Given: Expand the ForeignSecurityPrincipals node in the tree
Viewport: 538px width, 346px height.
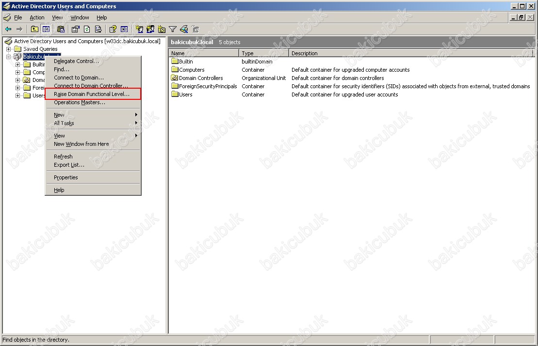Looking at the screenshot, I should click(x=18, y=88).
